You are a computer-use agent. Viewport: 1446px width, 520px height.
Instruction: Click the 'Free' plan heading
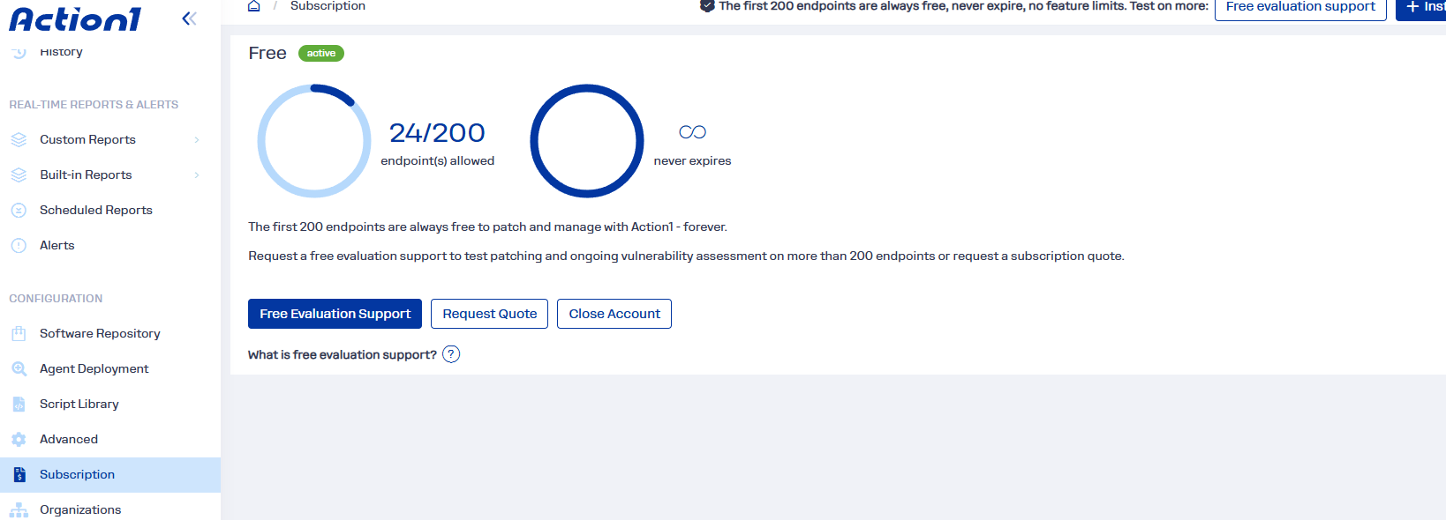[267, 53]
